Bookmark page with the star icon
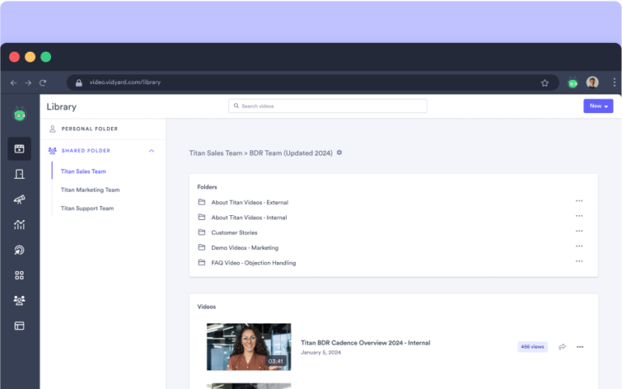 pos(544,82)
